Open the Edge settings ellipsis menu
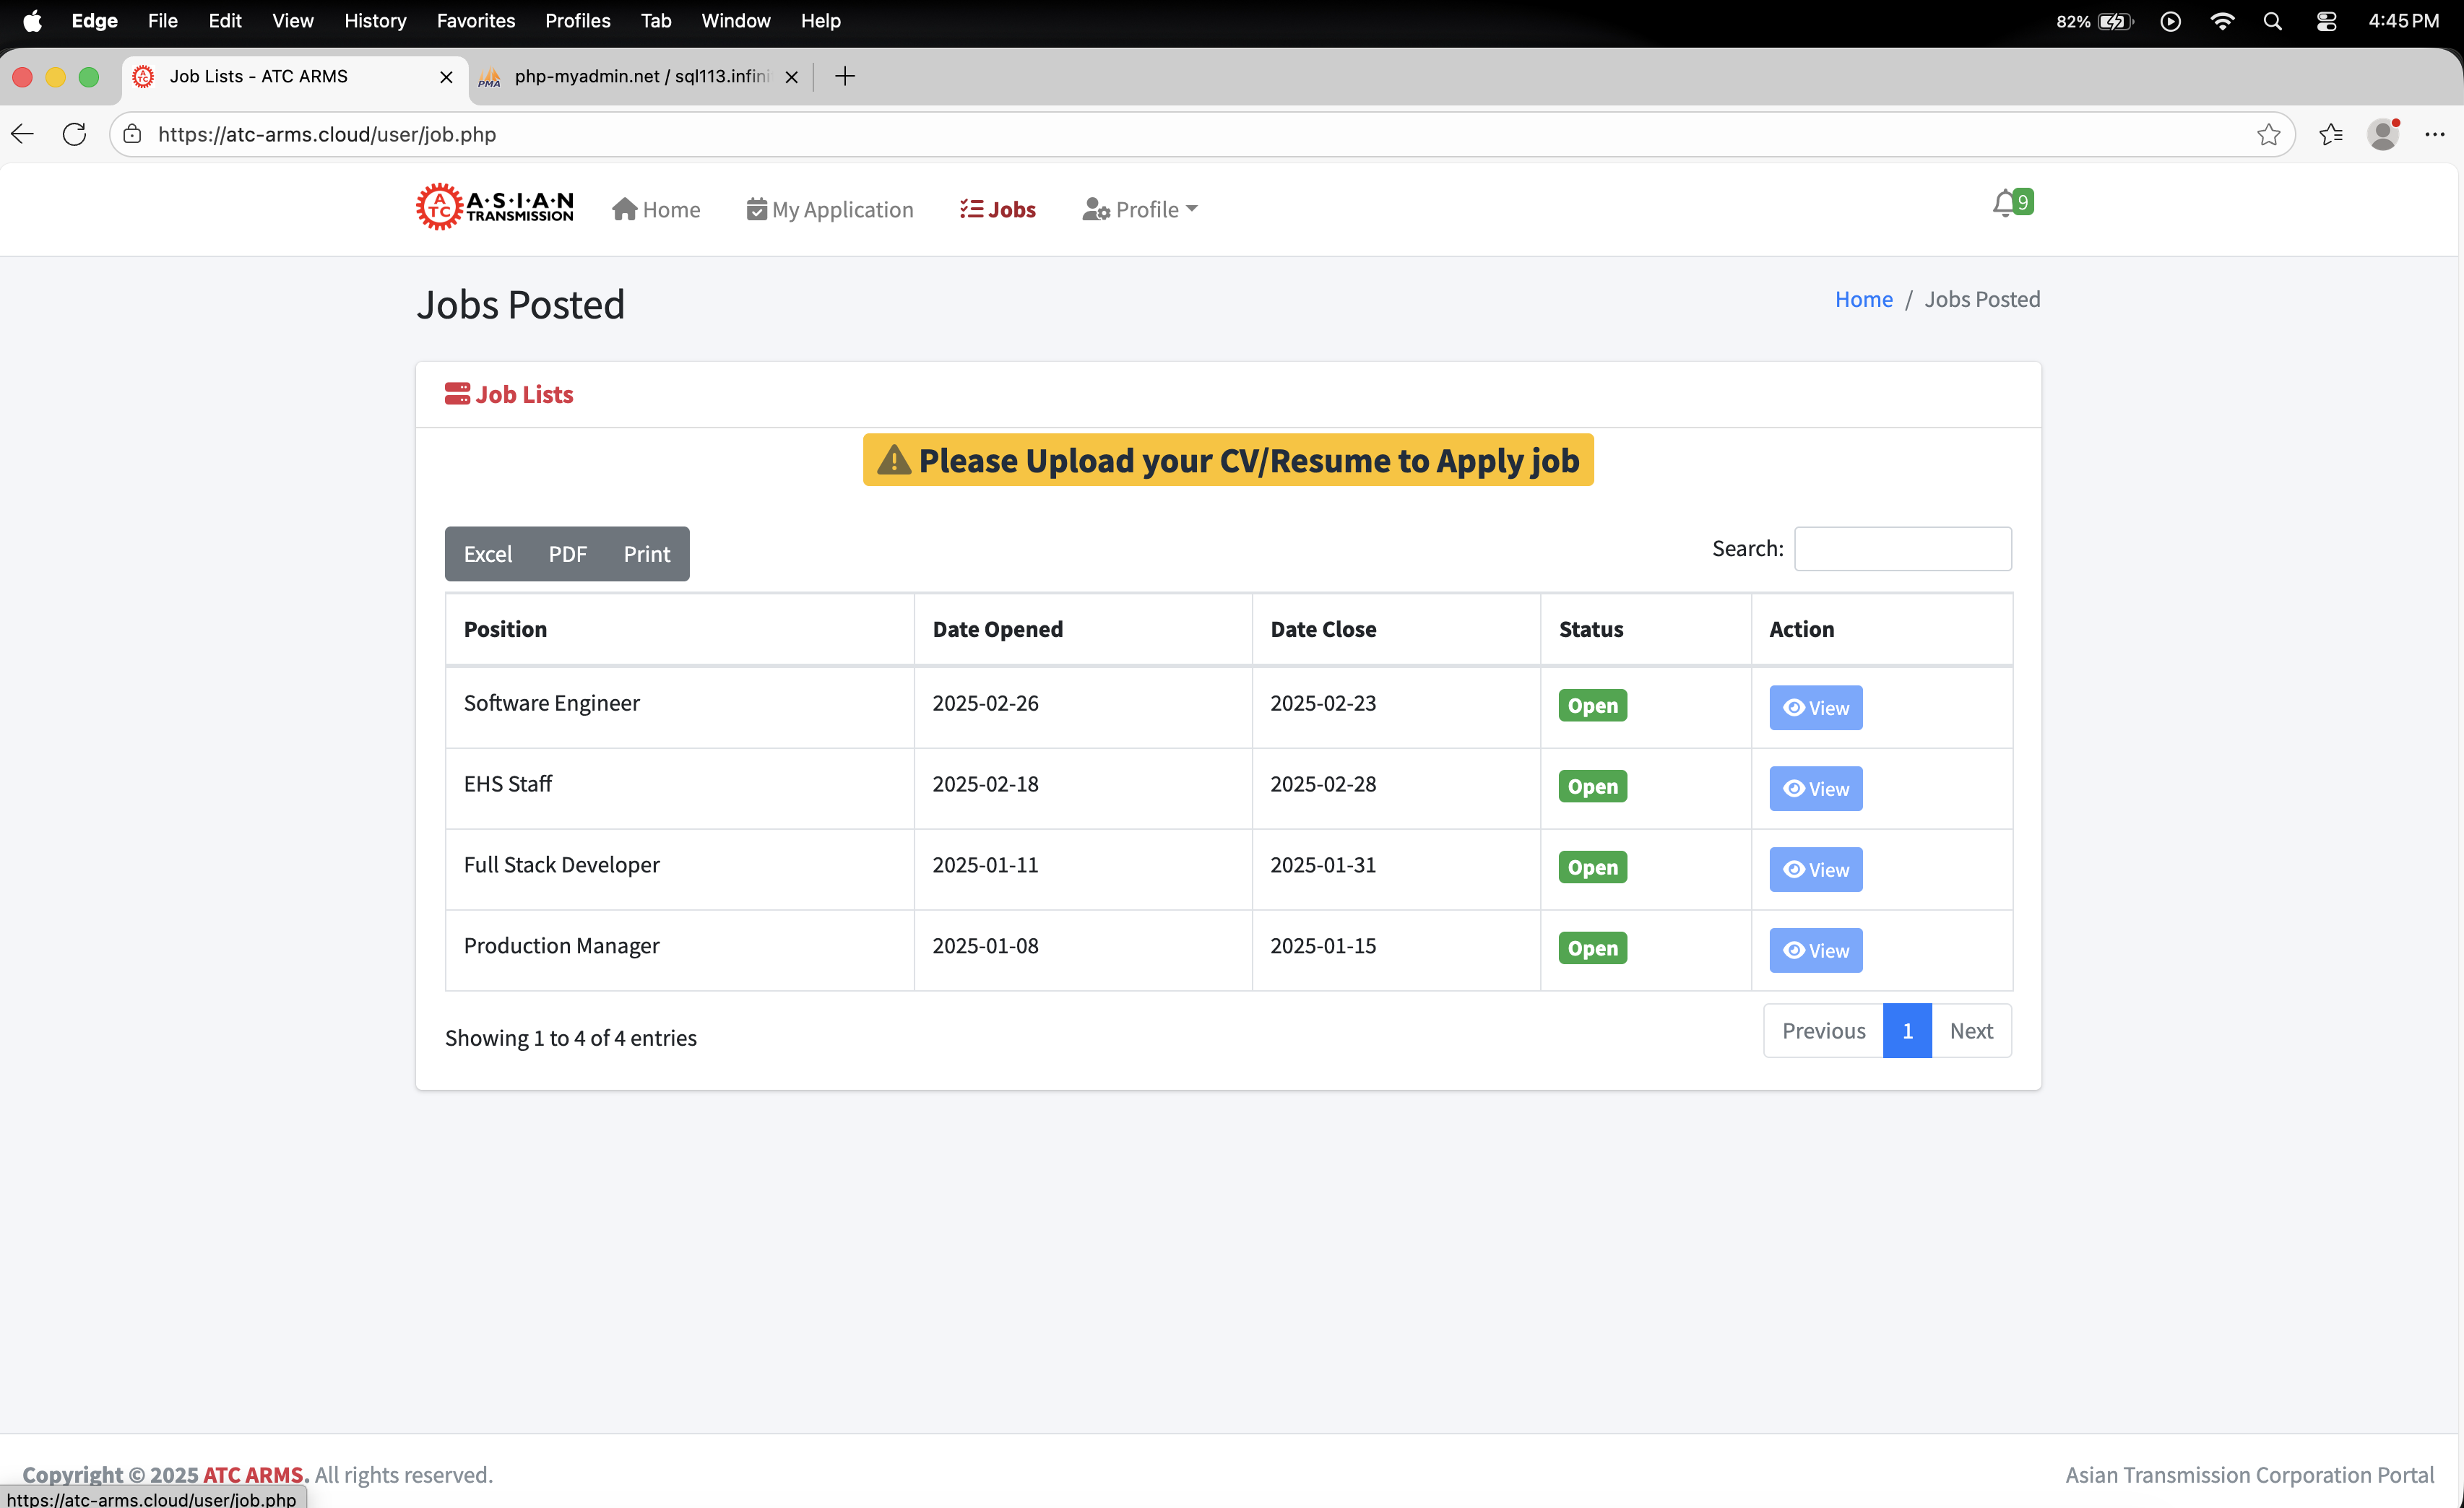This screenshot has width=2464, height=1508. coord(2435,134)
